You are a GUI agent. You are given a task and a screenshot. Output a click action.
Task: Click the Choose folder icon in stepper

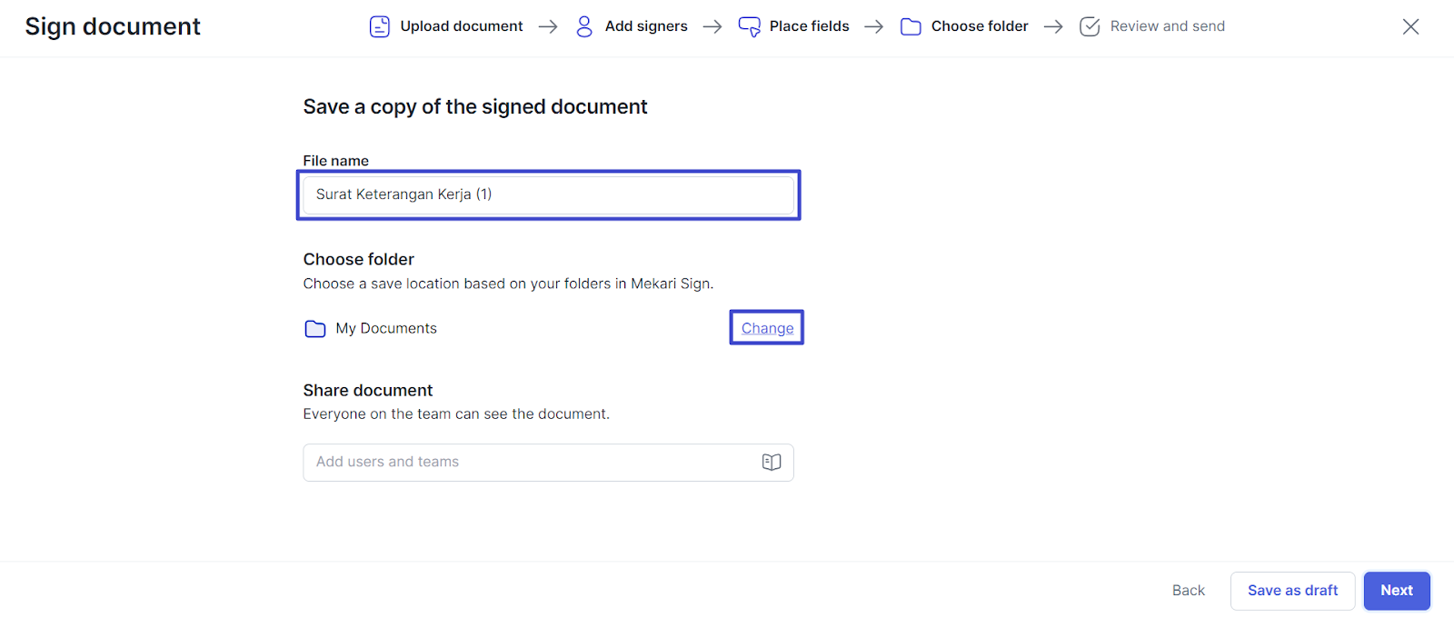pos(911,26)
